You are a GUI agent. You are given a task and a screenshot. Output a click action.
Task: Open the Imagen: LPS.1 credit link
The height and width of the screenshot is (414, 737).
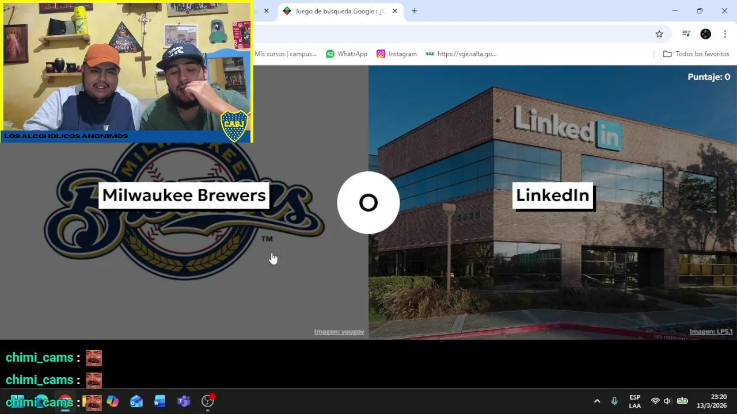coord(711,332)
